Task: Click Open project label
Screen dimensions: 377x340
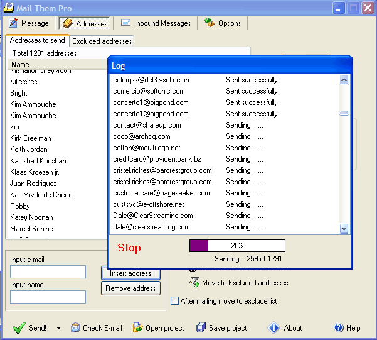Action: coord(165,328)
